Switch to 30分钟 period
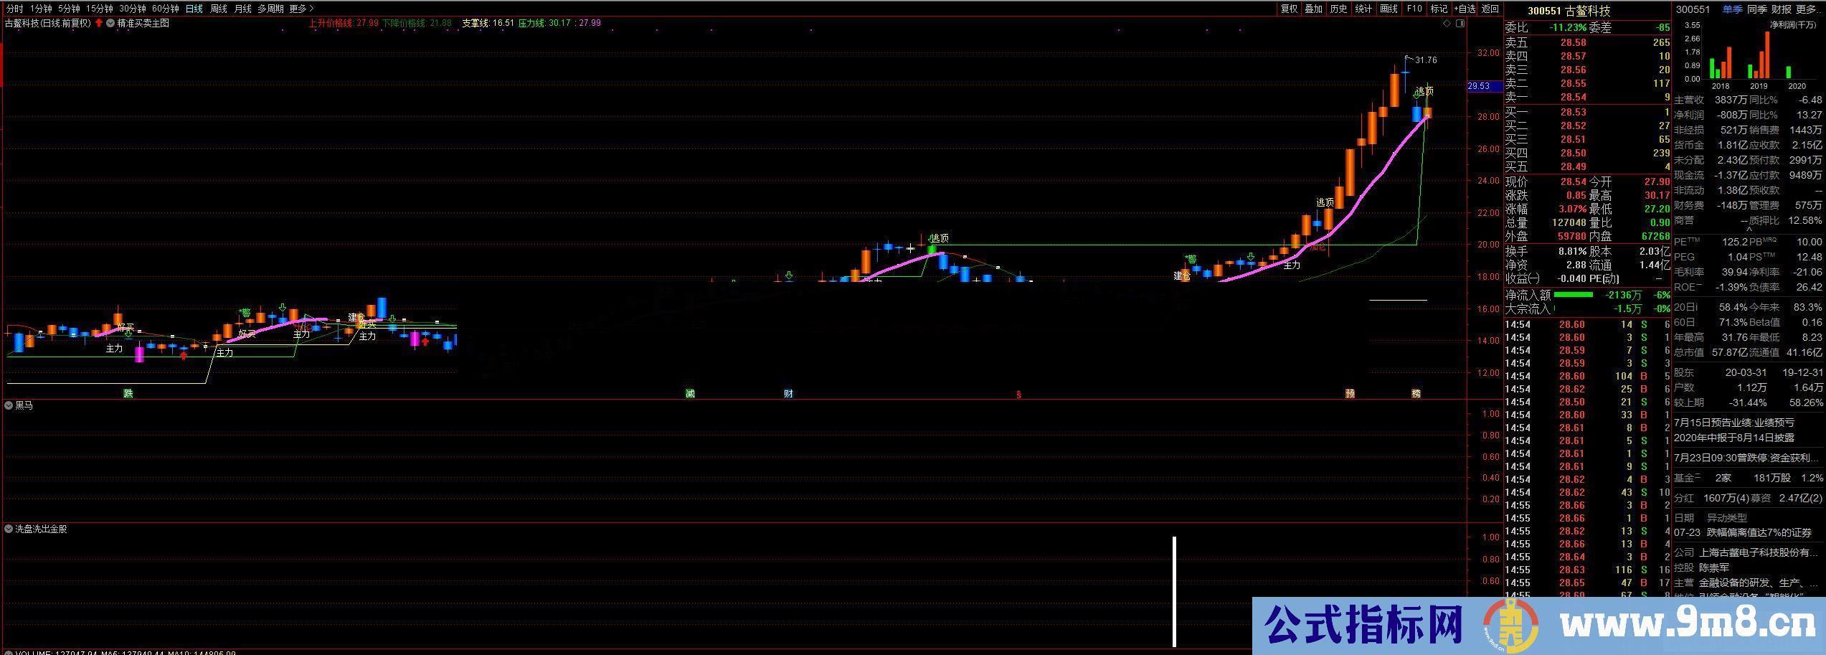The width and height of the screenshot is (1826, 655). coord(132,9)
